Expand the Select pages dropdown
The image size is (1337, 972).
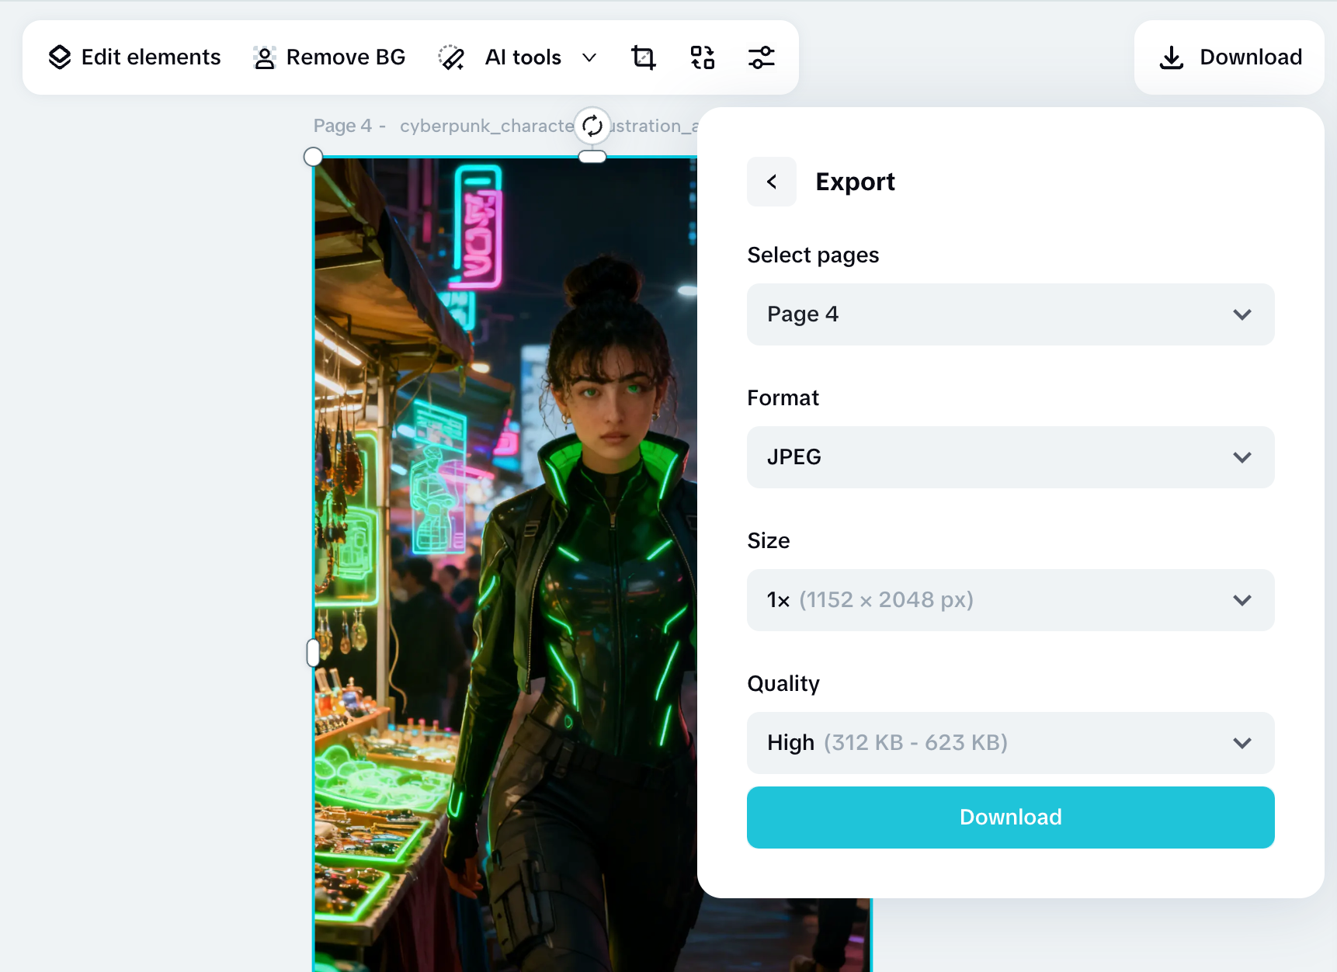pos(1011,314)
